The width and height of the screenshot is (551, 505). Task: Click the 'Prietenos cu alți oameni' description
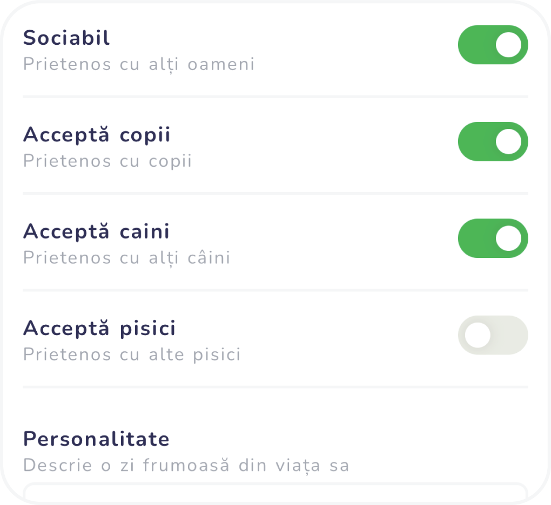click(x=139, y=64)
